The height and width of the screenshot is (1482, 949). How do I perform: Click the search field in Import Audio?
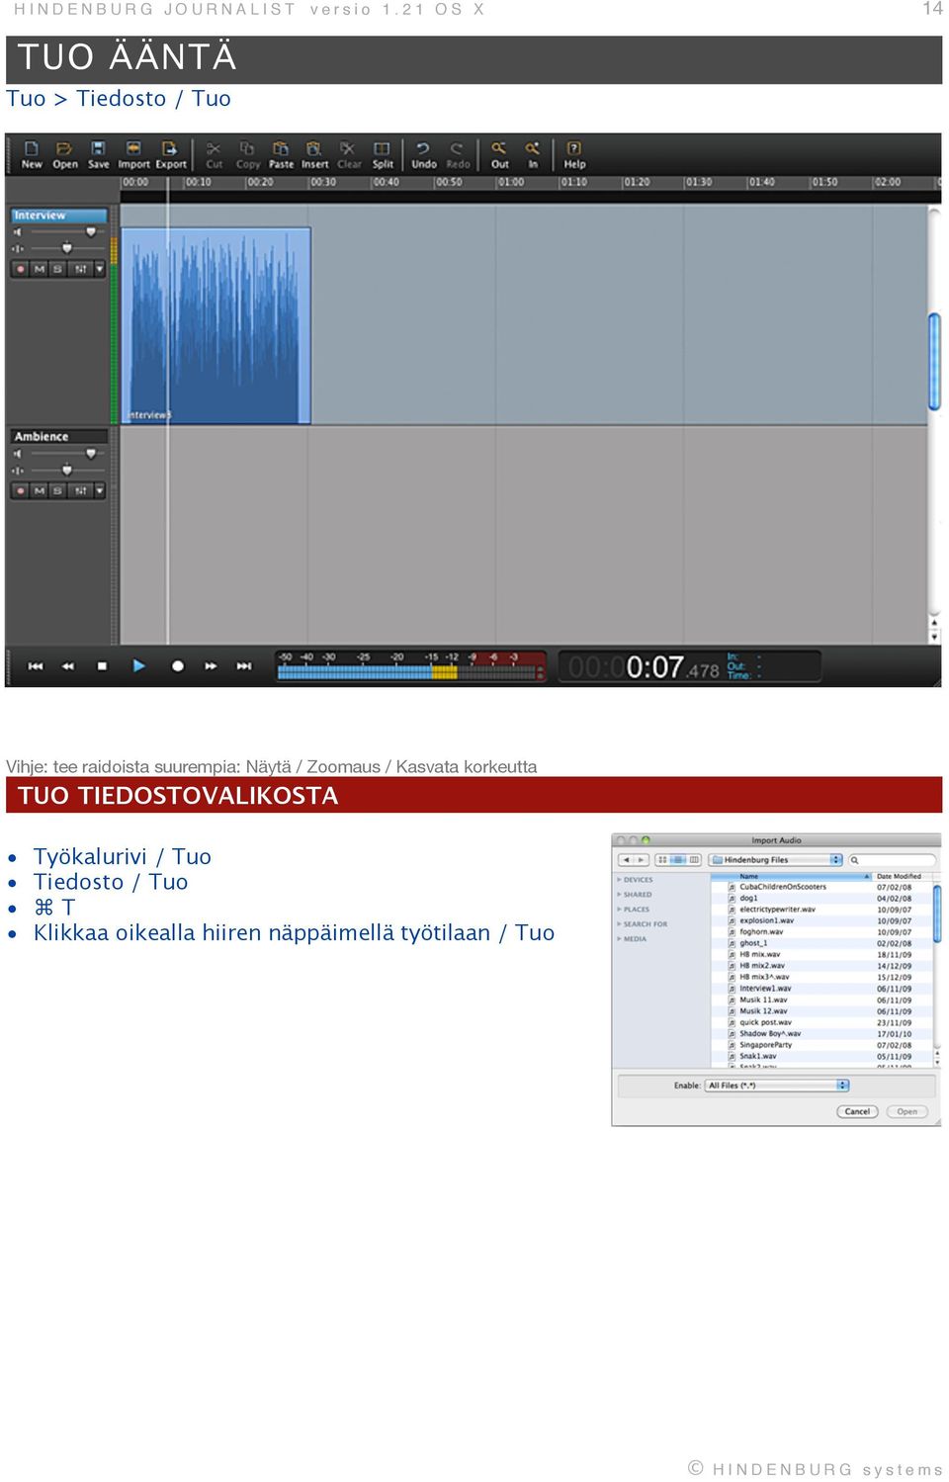click(892, 859)
